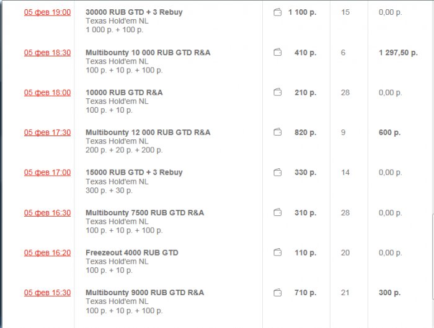Open the 05 фев 19:00 tournament link
Image resolution: width=434 pixels, height=328 pixels.
click(47, 12)
